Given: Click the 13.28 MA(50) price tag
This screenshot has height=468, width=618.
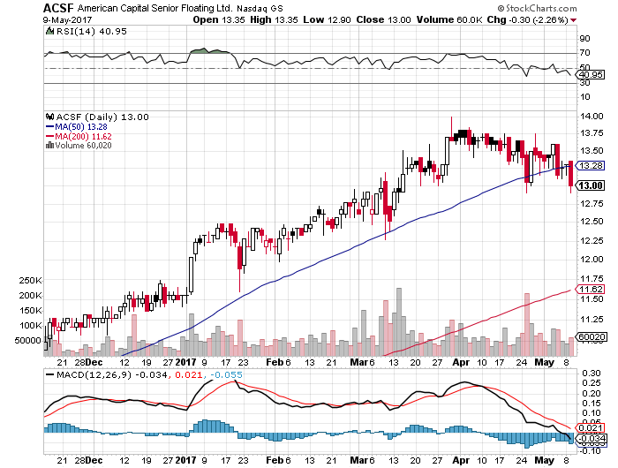Looking at the screenshot, I should click(x=589, y=165).
